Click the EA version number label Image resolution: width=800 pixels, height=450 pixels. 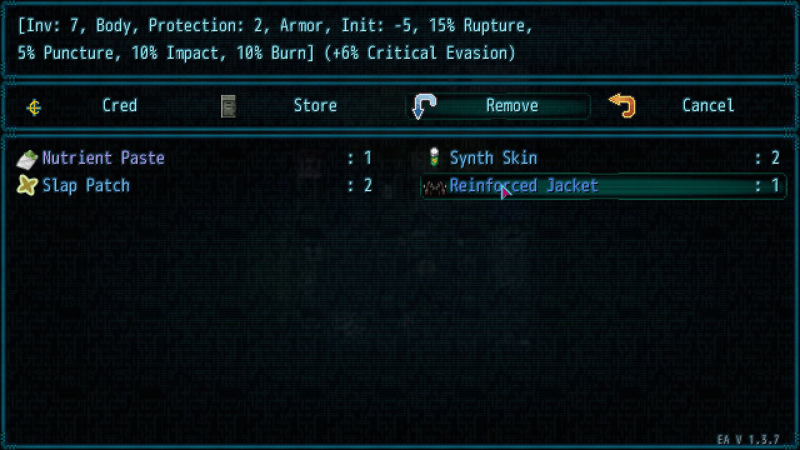(748, 440)
